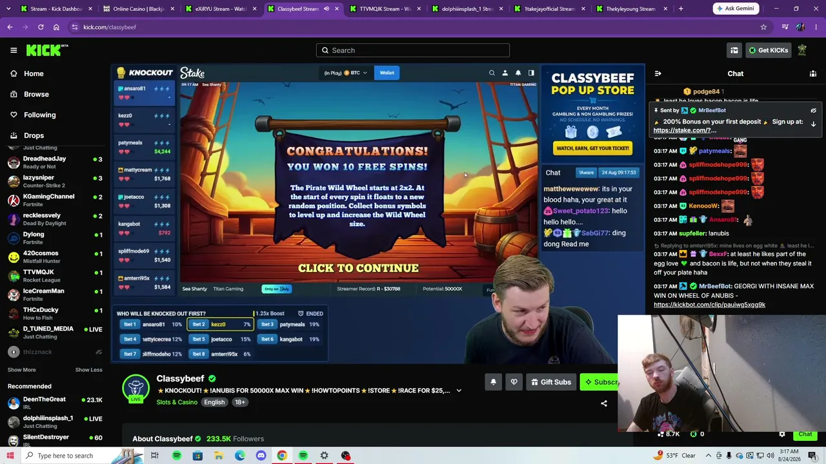Bookmark this page with the star icon
The height and width of the screenshot is (464, 826).
coord(763,27)
